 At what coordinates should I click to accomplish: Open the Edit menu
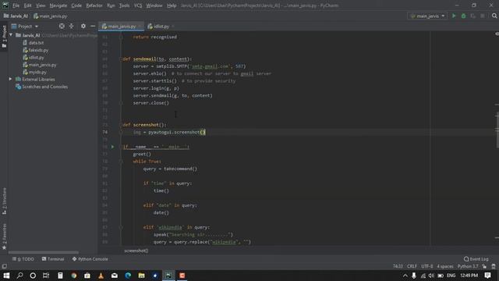28,5
